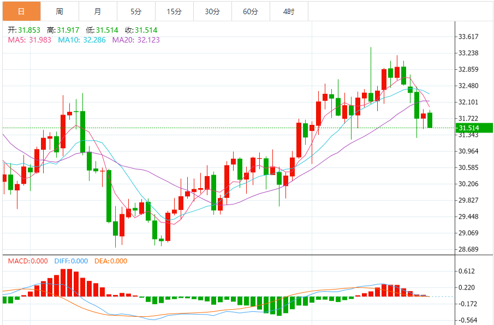
Task: Switch to the 周 weekly tab
Action: (59, 11)
